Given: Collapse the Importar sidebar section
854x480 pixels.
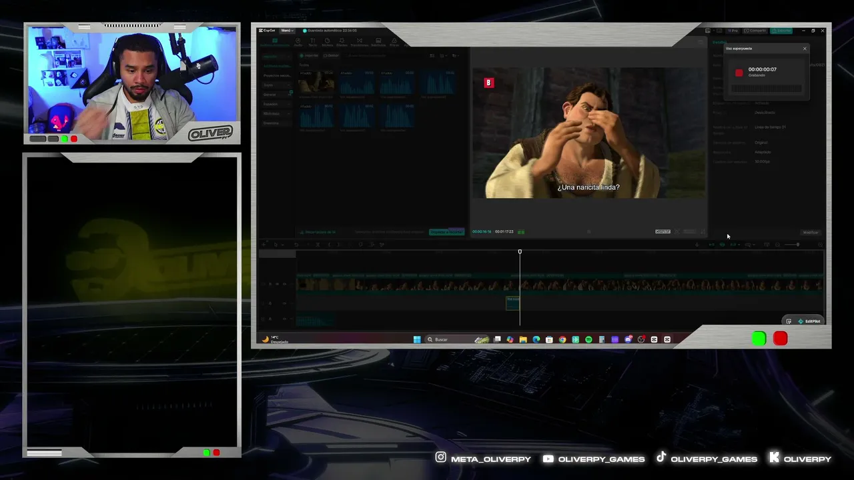Looking at the screenshot, I should coord(276,57).
